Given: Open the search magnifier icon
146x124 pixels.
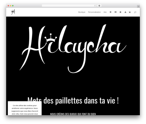Looking at the screenshot, I should click(x=135, y=12).
